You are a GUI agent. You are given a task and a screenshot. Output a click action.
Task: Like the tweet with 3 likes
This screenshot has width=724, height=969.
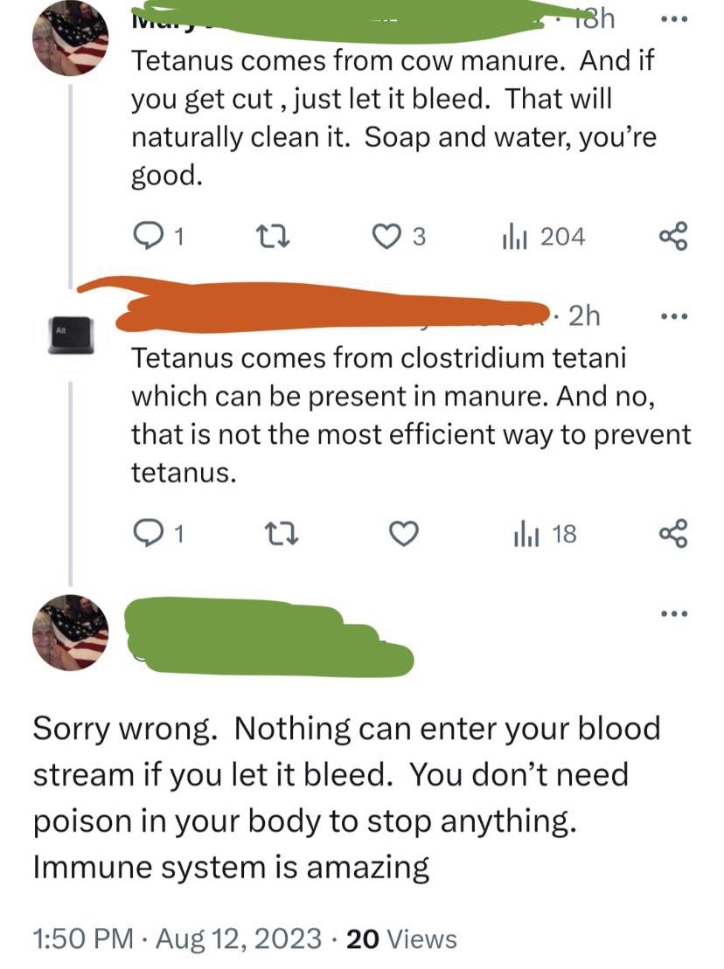(387, 235)
